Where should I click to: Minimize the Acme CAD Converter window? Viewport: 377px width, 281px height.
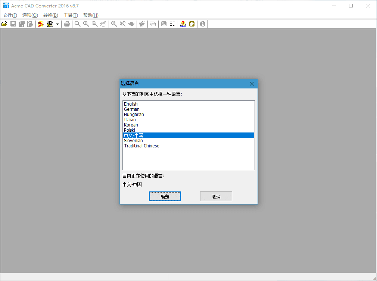334,6
